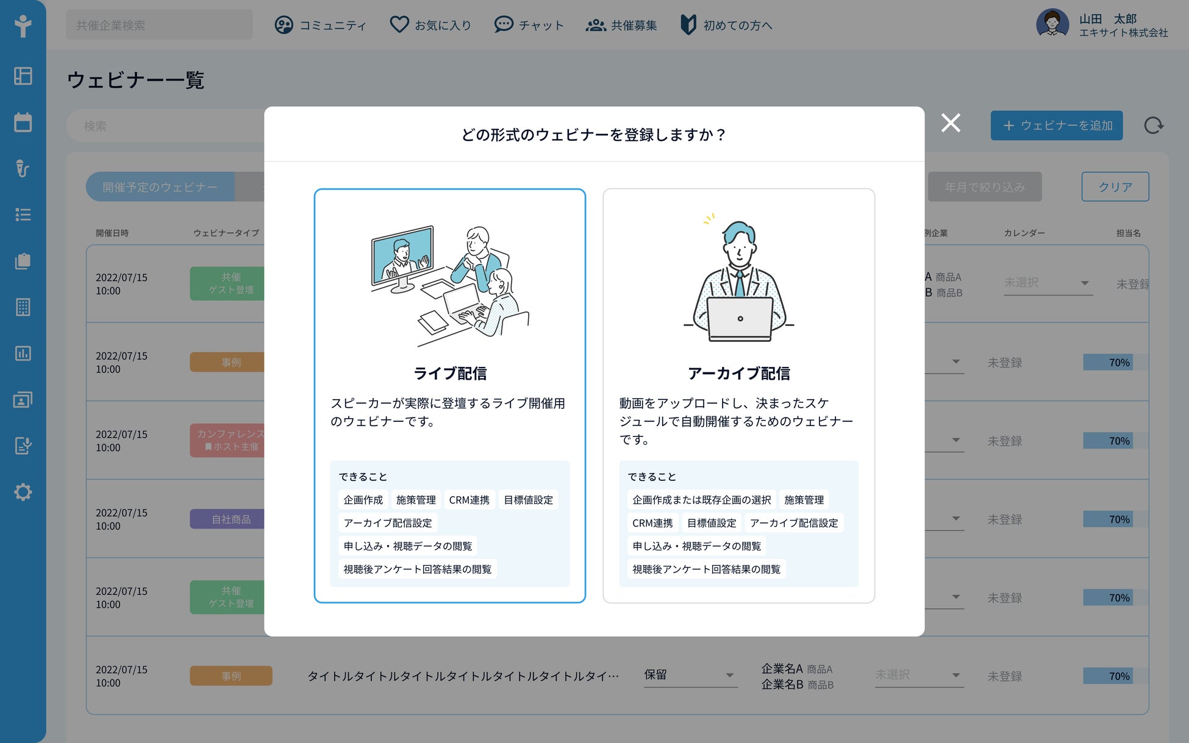Open the settings gear in sidebar
This screenshot has width=1189, height=743.
point(23,492)
